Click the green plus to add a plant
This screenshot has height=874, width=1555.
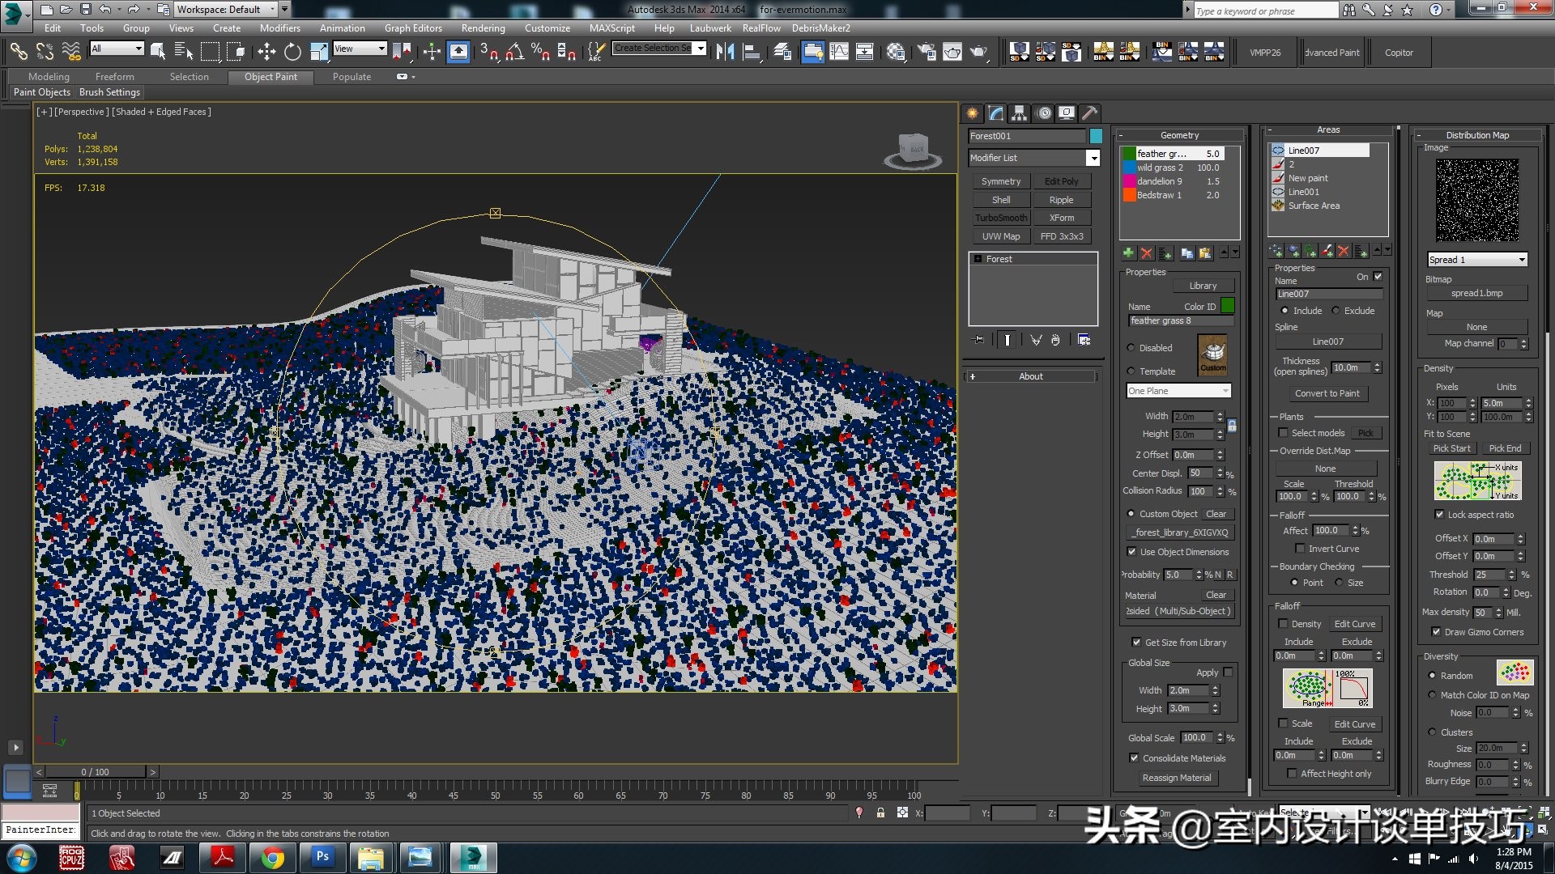pos(1127,252)
